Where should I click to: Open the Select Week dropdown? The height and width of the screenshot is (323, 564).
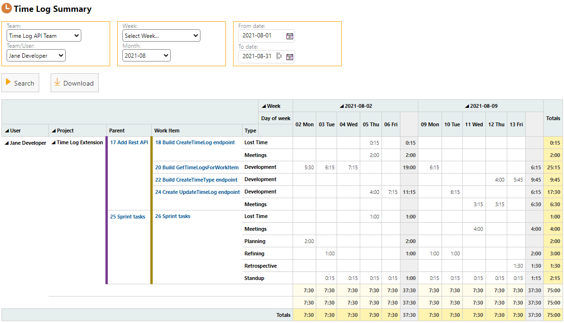[161, 36]
